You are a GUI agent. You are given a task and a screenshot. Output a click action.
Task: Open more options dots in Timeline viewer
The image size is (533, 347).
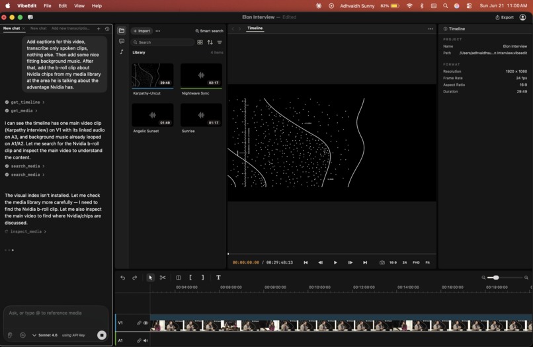[430, 29]
